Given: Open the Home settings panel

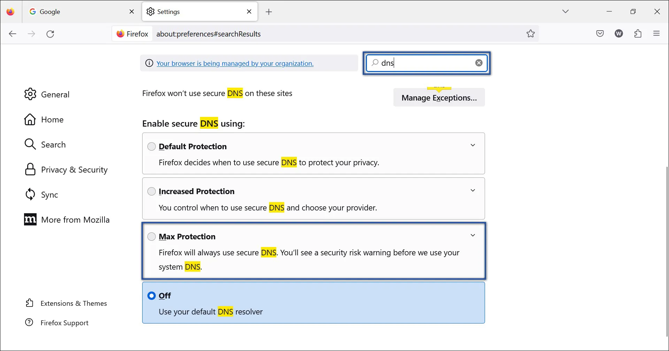Looking at the screenshot, I should [x=52, y=119].
